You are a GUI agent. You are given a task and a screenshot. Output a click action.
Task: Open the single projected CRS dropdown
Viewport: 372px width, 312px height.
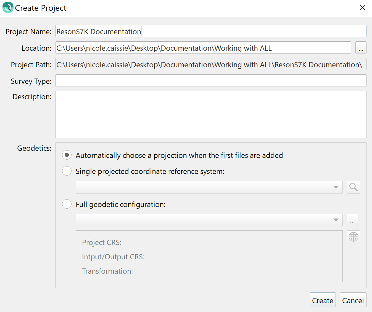pos(209,187)
